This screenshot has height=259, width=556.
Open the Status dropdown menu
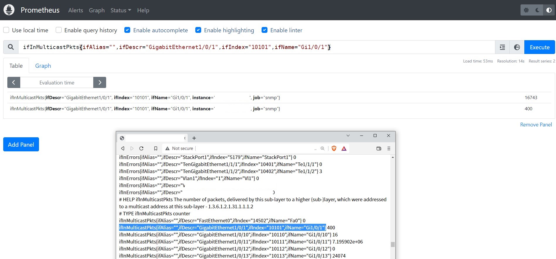pyautogui.click(x=121, y=10)
